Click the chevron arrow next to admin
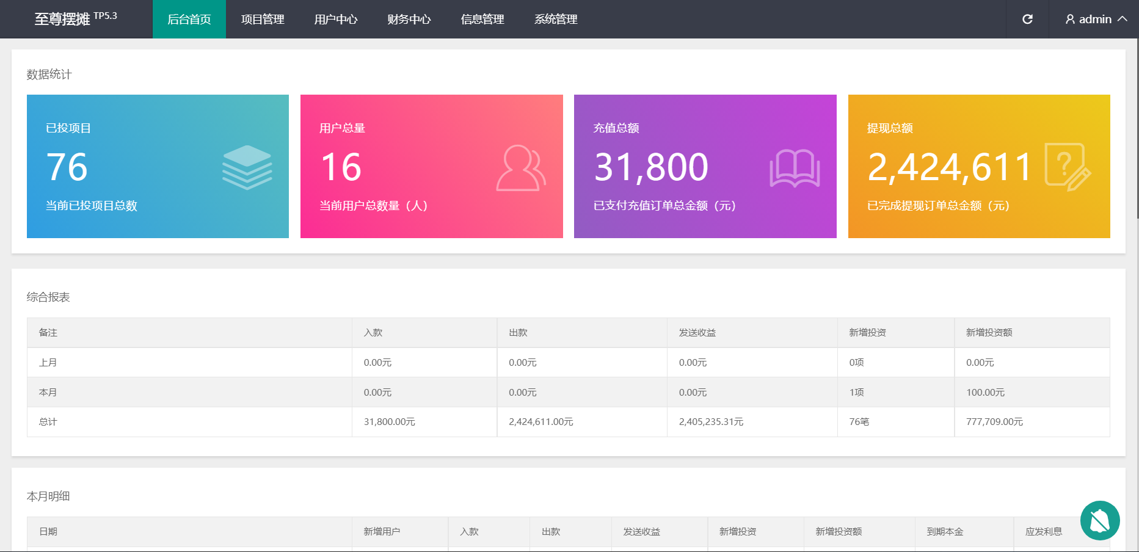Screen dimensions: 1139x552 coord(1123,19)
